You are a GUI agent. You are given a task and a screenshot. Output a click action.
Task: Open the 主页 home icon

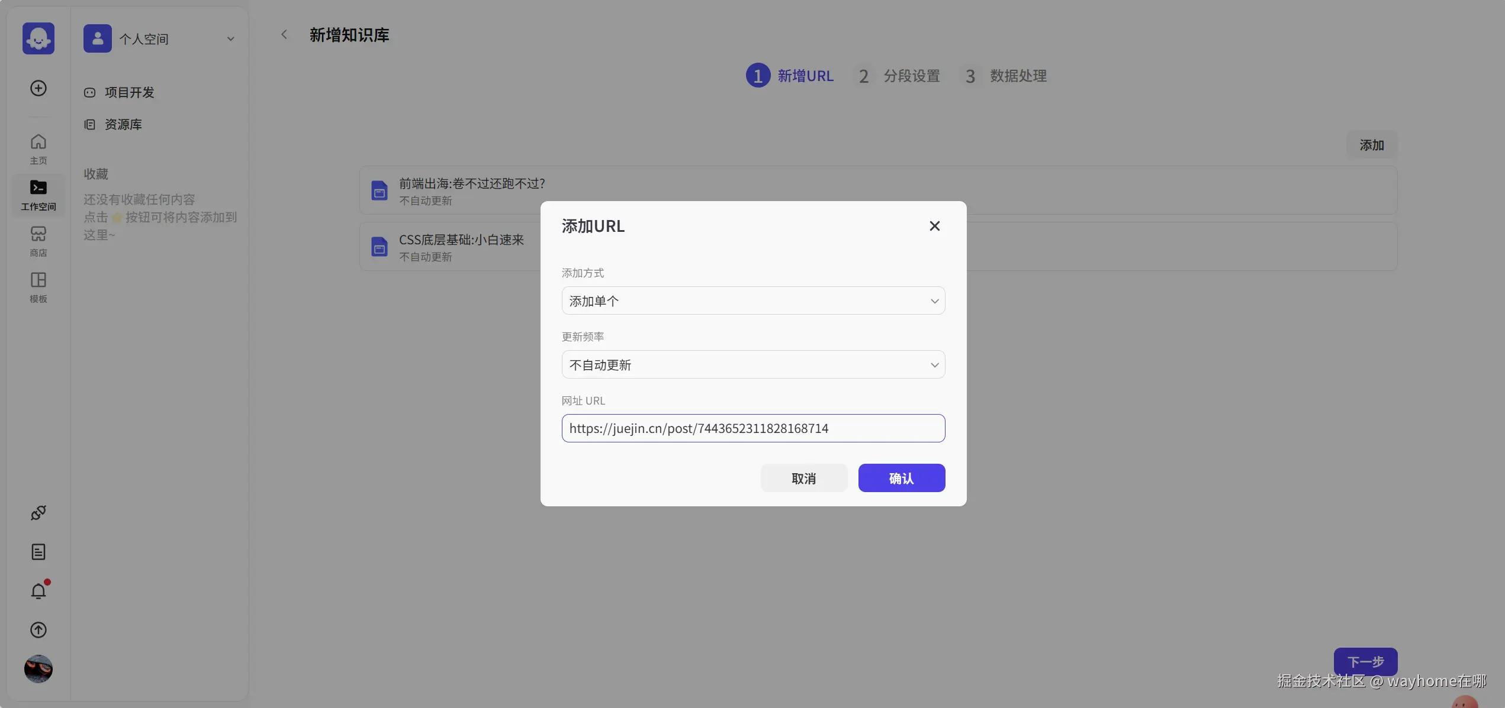coord(38,147)
